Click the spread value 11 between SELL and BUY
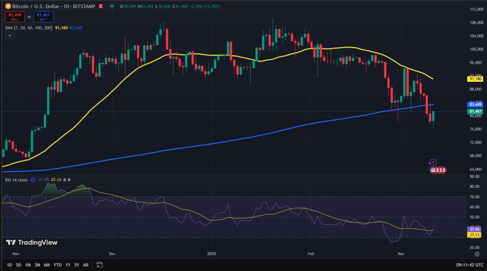Screen dimensions: 487x271 pyautogui.click(x=29, y=17)
